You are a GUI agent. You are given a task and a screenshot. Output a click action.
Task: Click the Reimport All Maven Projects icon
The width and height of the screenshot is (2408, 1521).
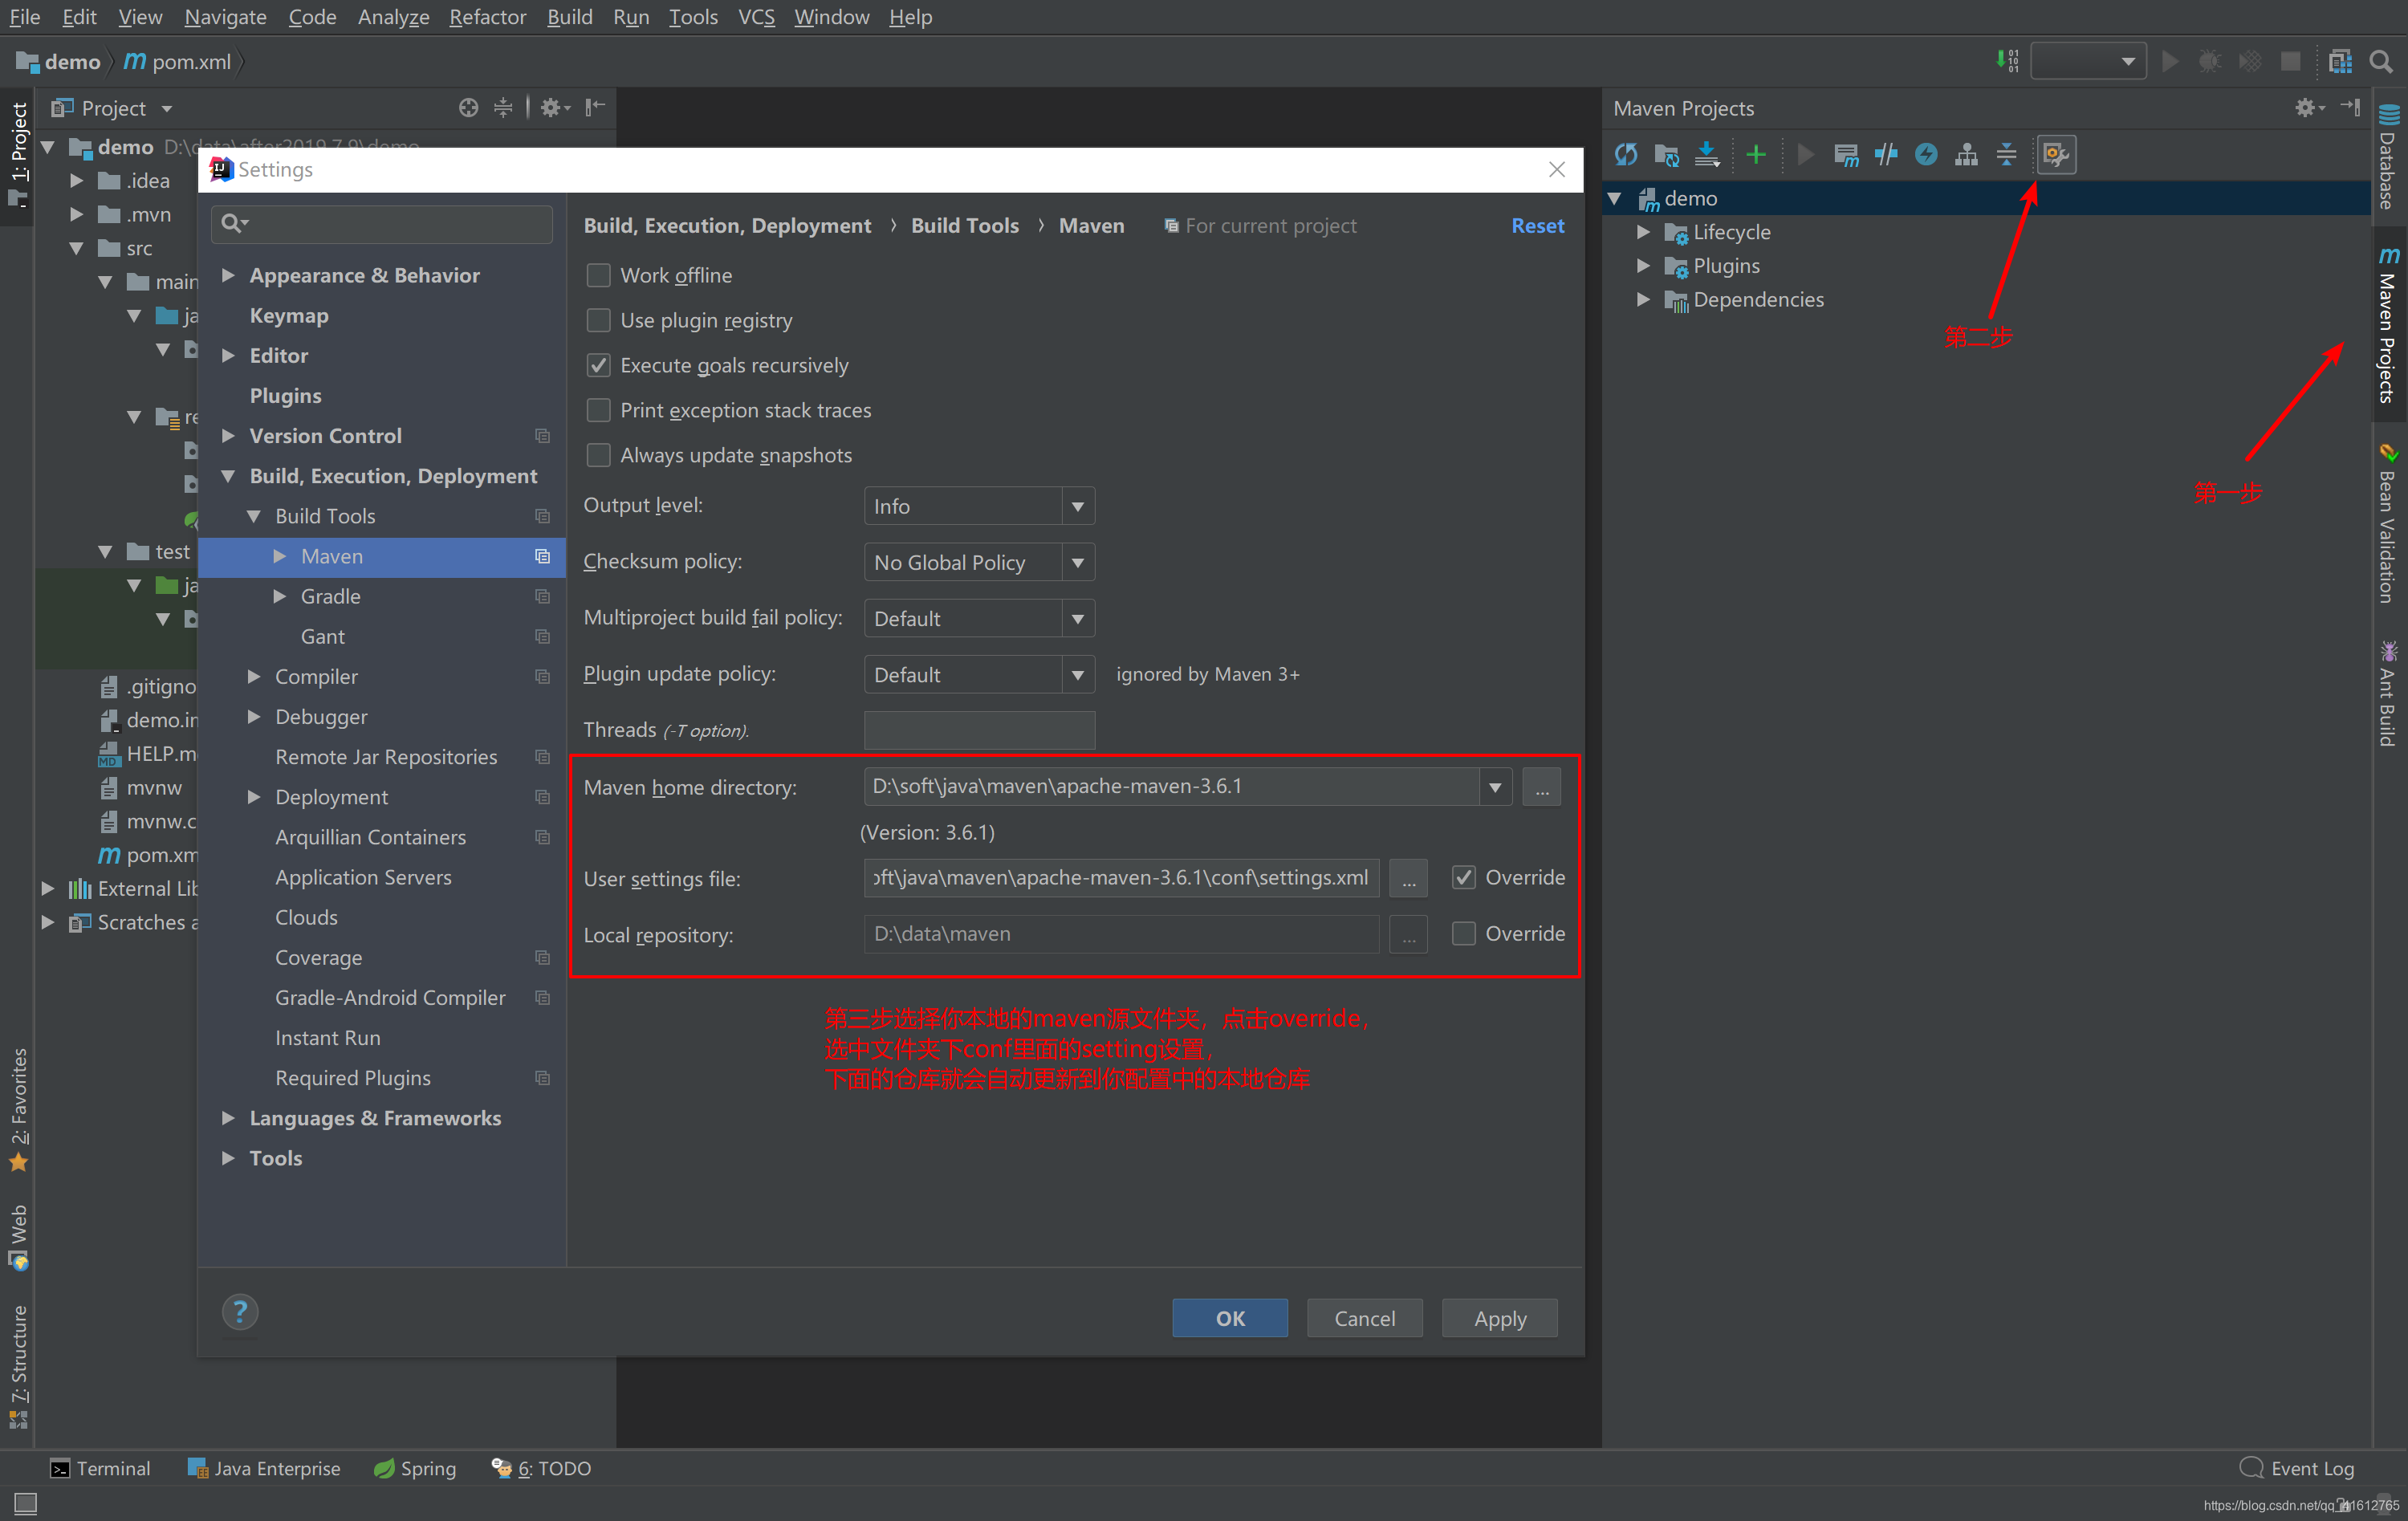point(1626,155)
